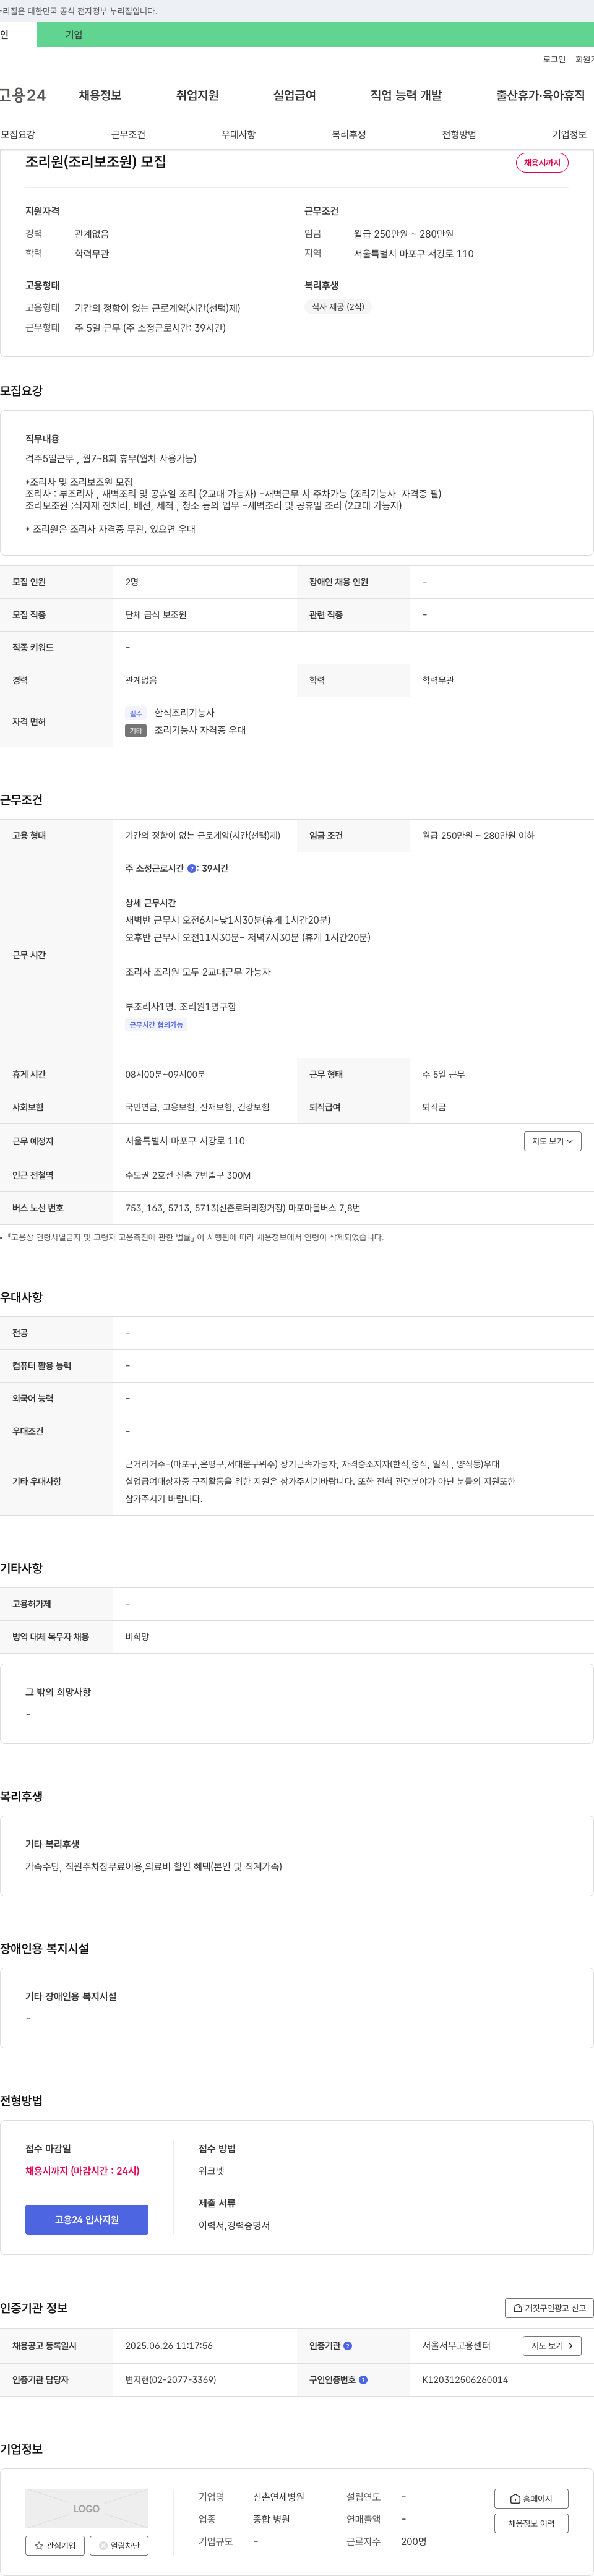This screenshot has height=2576, width=594.
Task: Jump to the 근무조건 section tab
Action: [128, 134]
